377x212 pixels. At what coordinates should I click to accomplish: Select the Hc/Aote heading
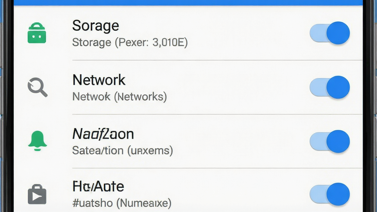(x=98, y=186)
